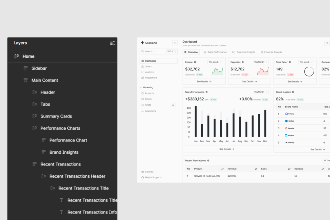Click the info icon next to Expenses
The height and width of the screenshot is (220, 330).
(x=243, y=62)
